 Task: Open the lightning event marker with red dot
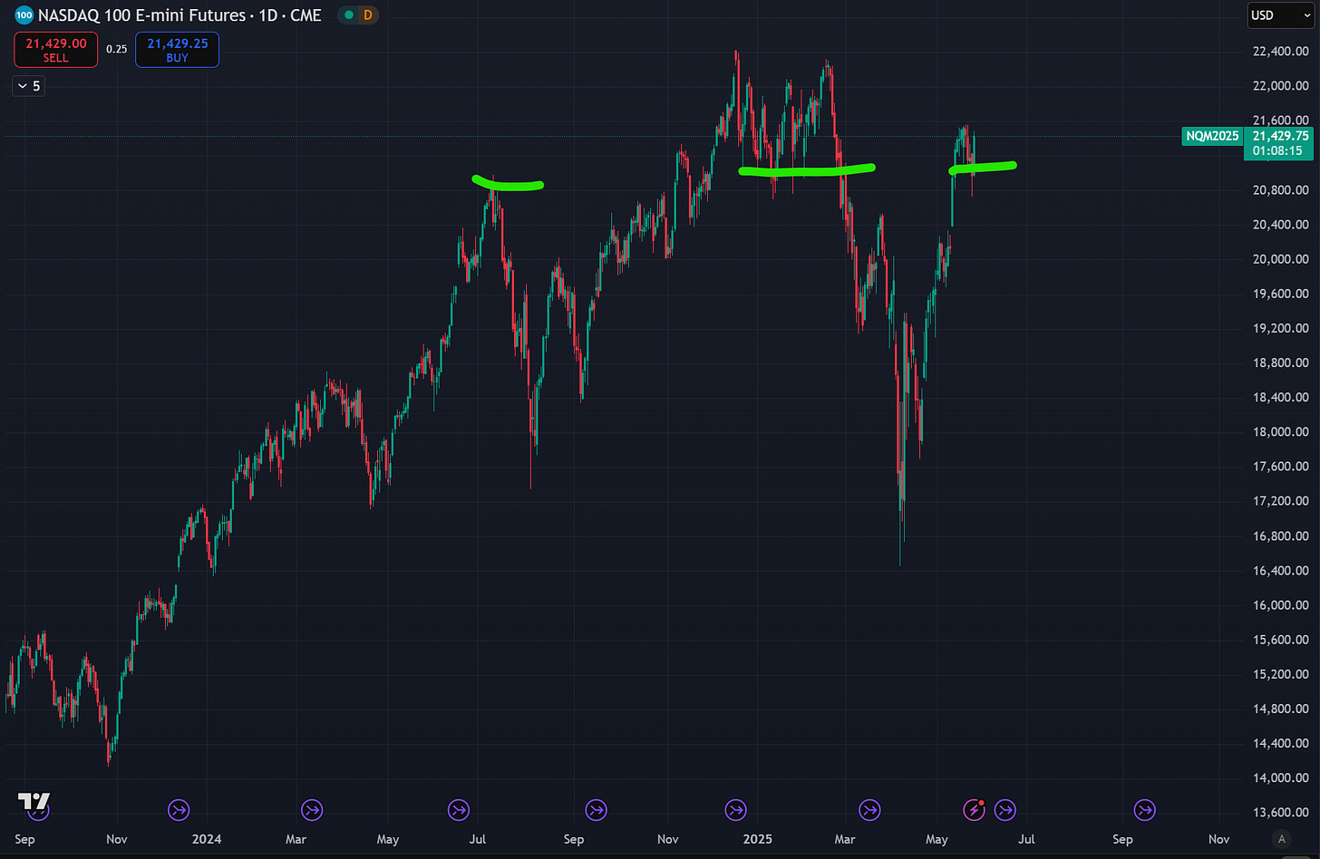(x=974, y=810)
